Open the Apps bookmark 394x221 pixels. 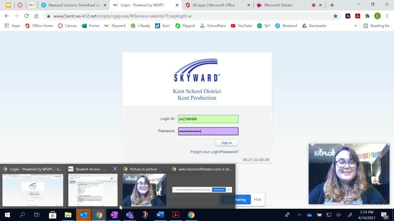tap(12, 26)
